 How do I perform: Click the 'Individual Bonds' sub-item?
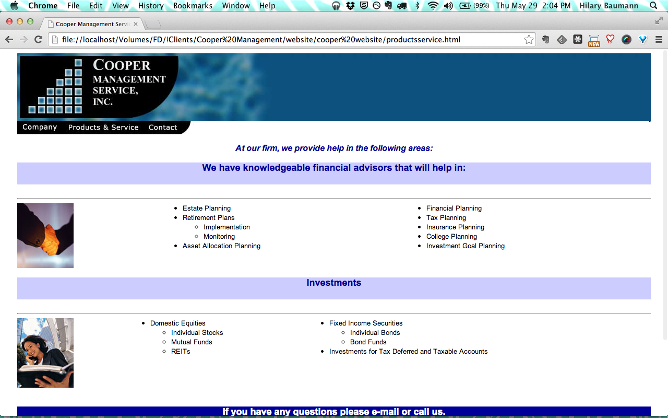pyautogui.click(x=375, y=332)
